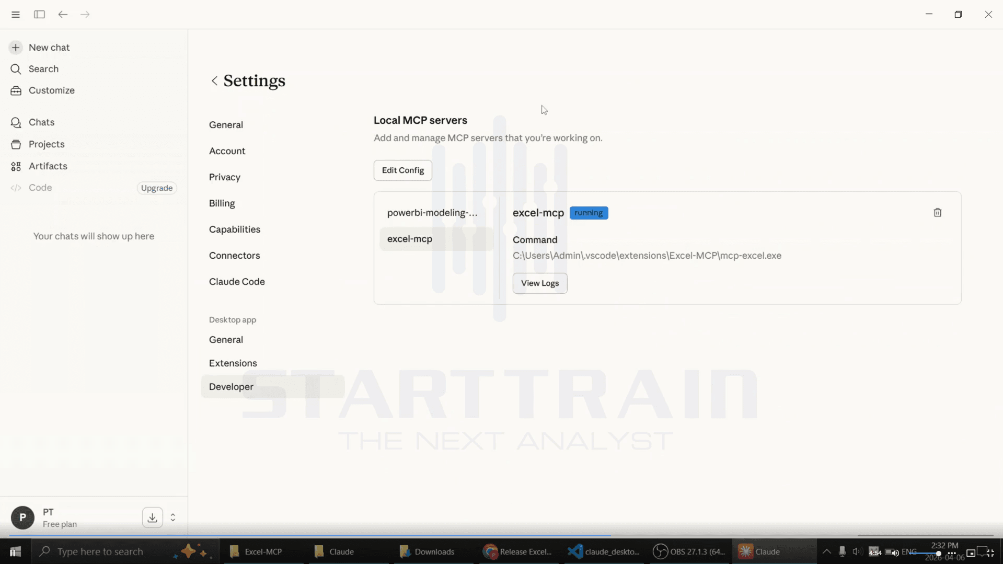Click the Edit Config button
Viewport: 1003px width, 564px height.
coord(403,170)
